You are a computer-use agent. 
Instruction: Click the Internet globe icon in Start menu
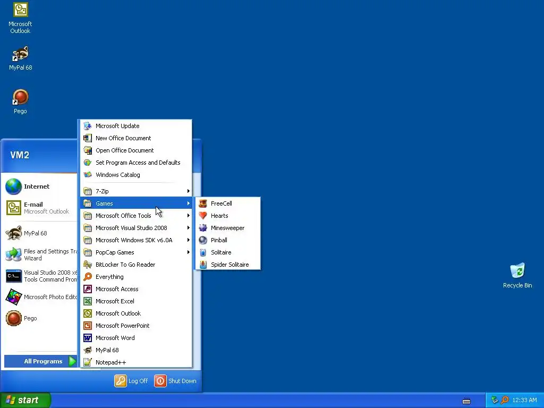pyautogui.click(x=13, y=186)
